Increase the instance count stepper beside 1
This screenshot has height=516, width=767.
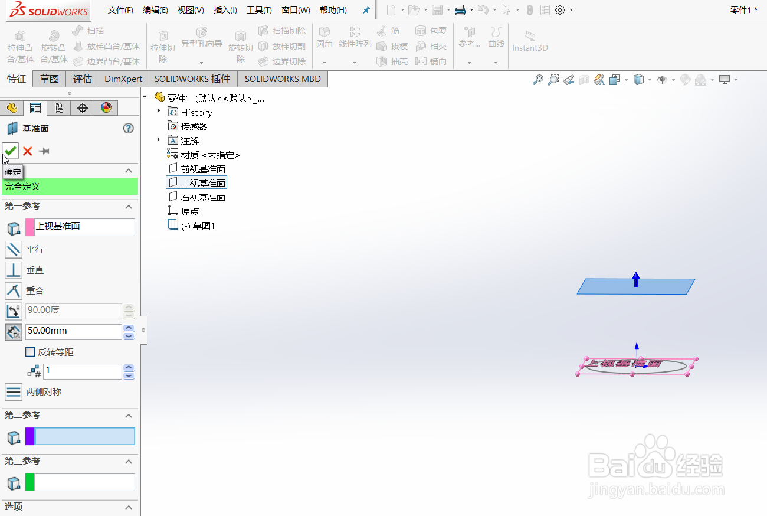click(x=129, y=368)
